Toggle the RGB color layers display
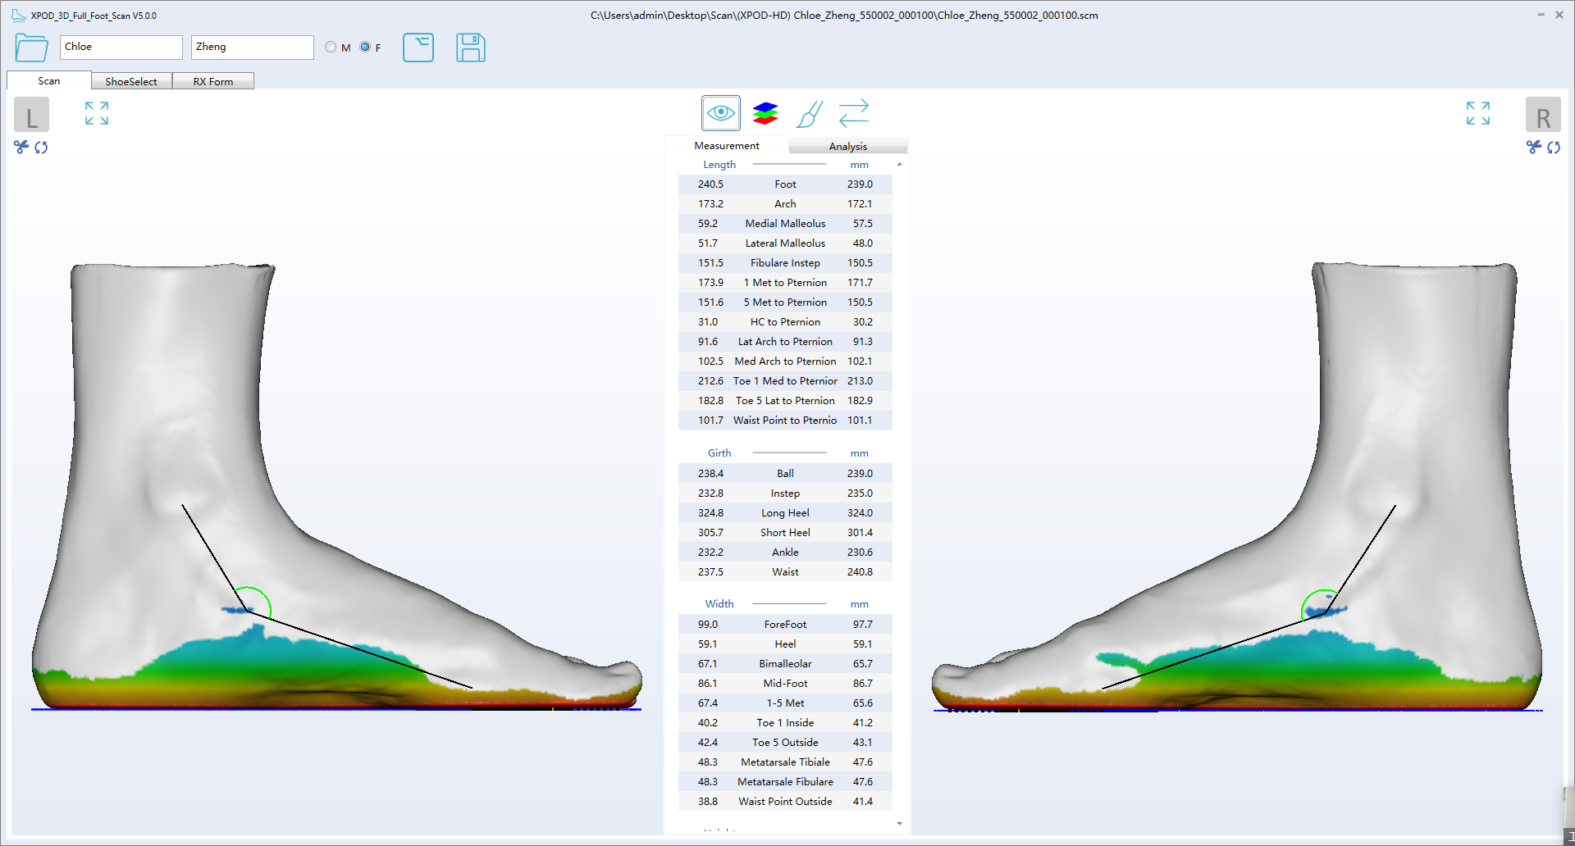 pyautogui.click(x=765, y=113)
